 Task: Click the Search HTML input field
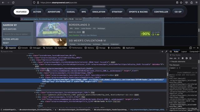[80, 52]
